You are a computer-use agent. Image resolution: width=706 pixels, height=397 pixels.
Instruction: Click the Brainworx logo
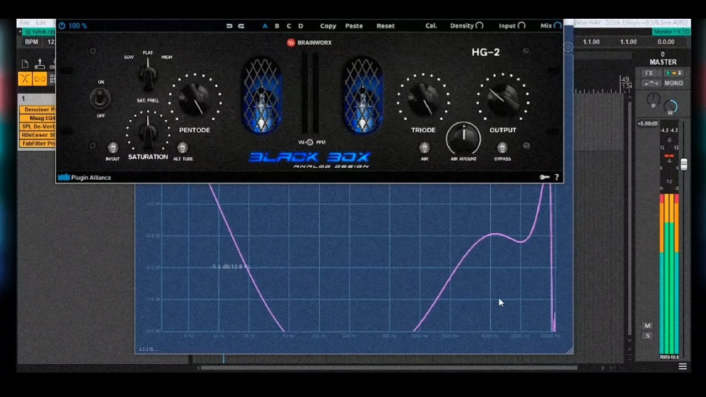pos(309,42)
